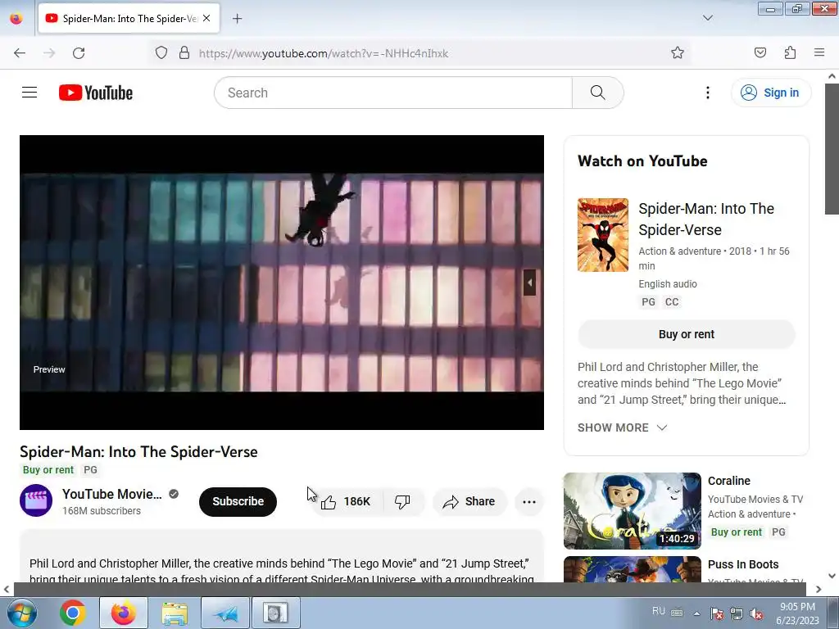Click Buy or rent badge under title

(48, 470)
